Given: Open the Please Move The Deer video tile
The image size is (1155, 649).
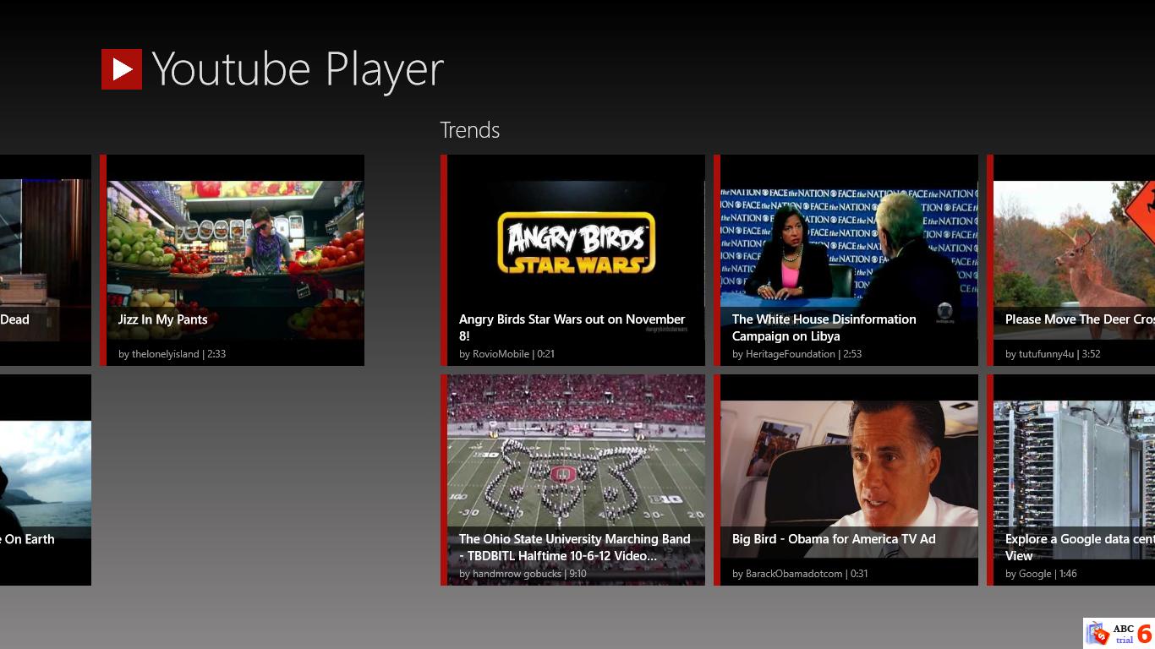Looking at the screenshot, I should 1070,260.
